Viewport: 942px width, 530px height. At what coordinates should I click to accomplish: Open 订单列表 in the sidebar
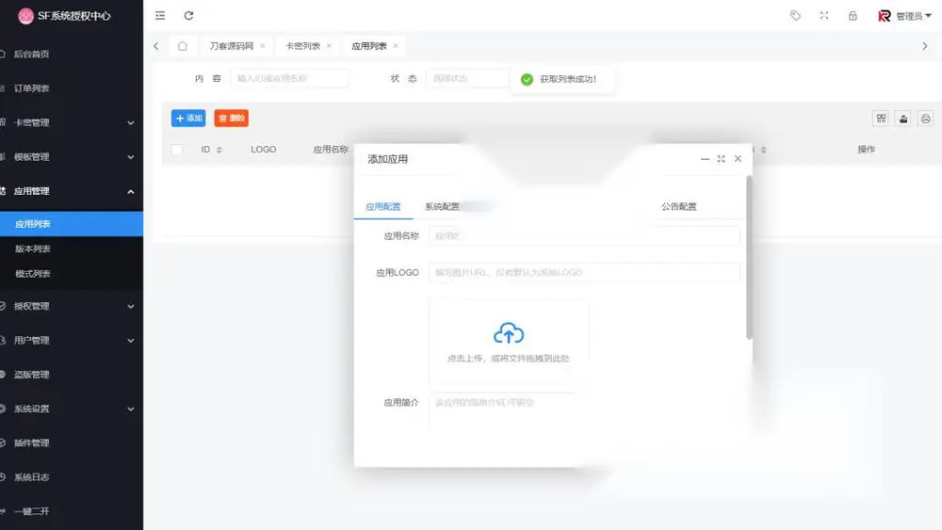coord(72,88)
